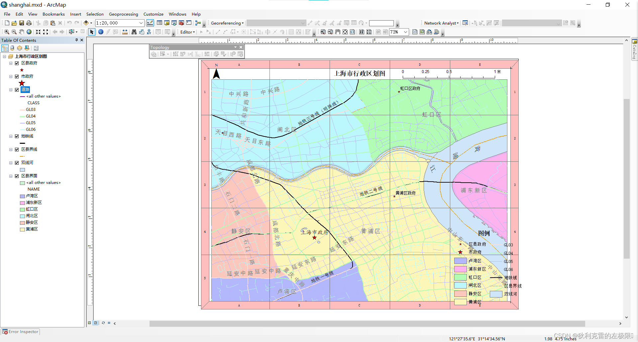
Task: Collapse the 区县界面 layer tree node
Action: click(10, 176)
